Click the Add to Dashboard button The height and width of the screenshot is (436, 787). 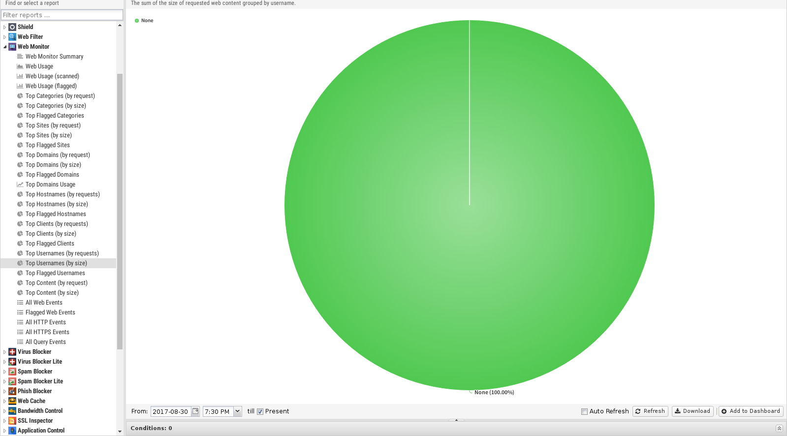751,411
